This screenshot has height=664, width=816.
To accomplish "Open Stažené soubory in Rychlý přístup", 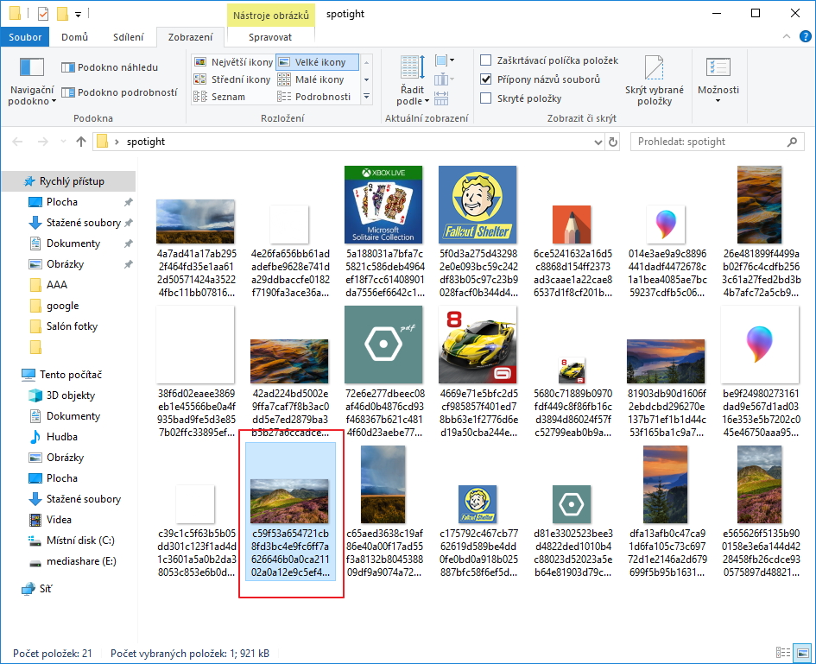I will (x=83, y=223).
